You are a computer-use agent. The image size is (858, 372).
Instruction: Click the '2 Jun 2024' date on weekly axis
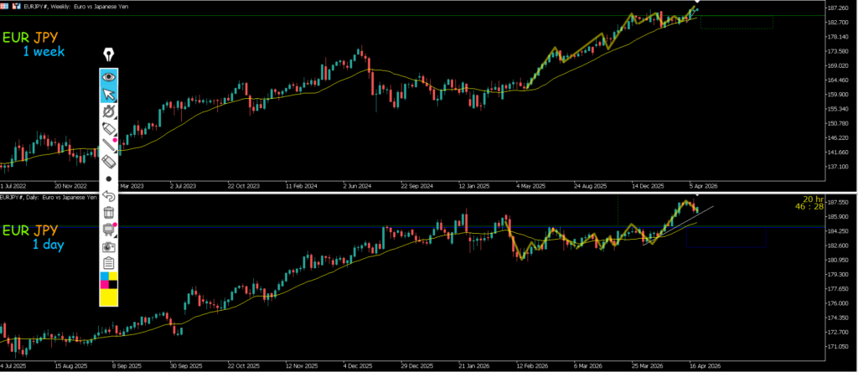point(358,186)
